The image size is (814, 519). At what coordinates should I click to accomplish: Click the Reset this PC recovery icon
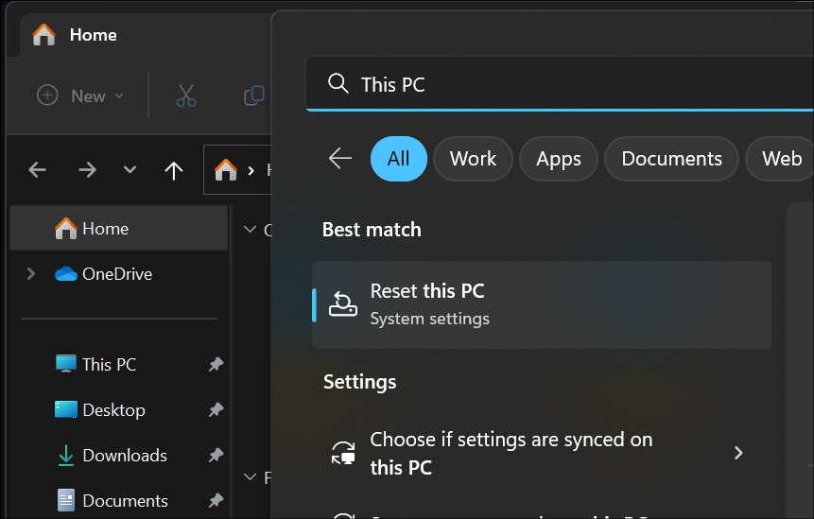(x=343, y=304)
